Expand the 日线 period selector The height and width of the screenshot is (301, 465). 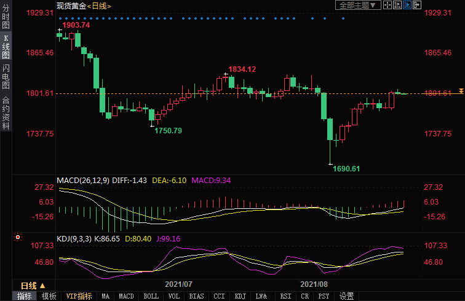pos(33,286)
